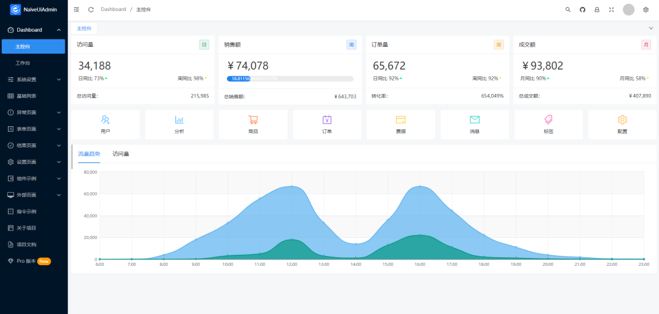Click the NaiveUiAdmin logo icon
659x314 pixels.
[15, 9]
